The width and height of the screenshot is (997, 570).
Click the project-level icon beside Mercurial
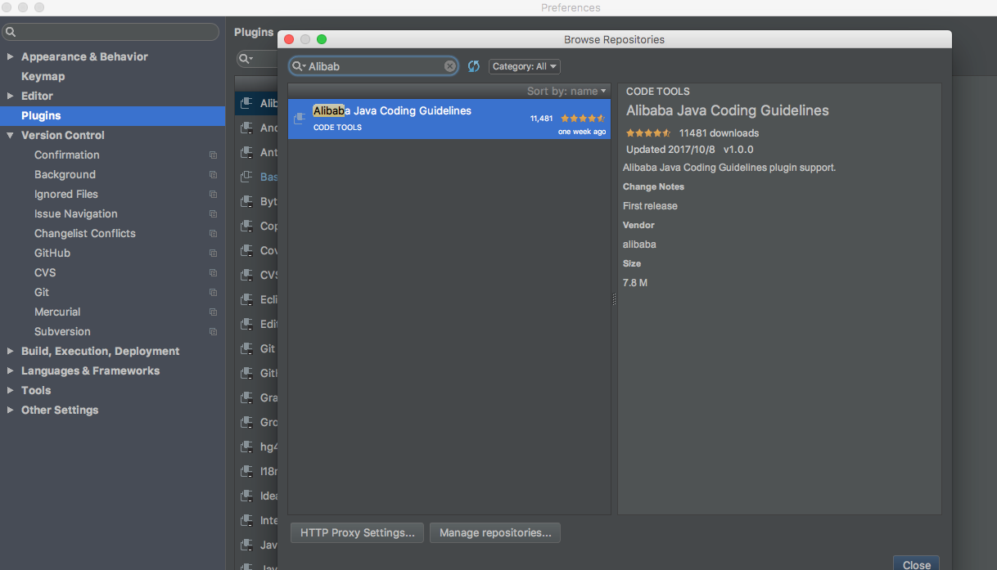(213, 312)
